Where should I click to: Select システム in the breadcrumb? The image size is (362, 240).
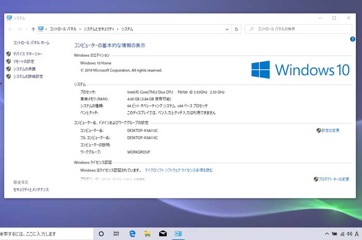[127, 29]
